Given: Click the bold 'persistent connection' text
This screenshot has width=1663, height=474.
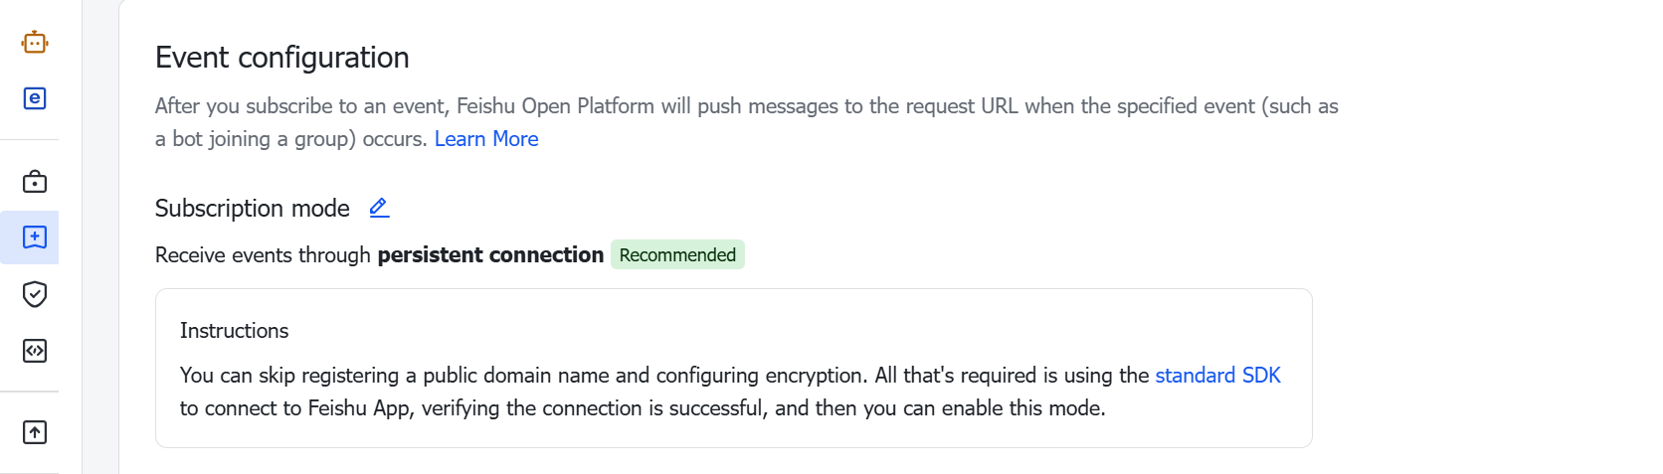Looking at the screenshot, I should click(490, 255).
